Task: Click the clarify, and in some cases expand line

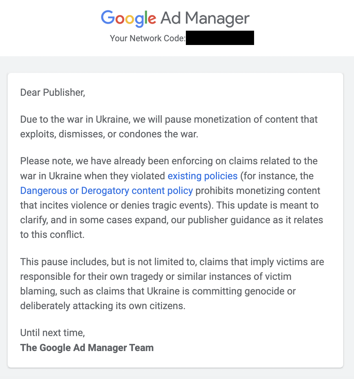Action: coord(172,220)
